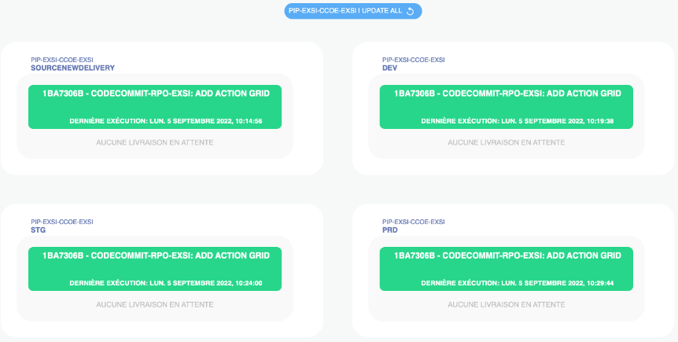Click 'Aucune livraison en attente' under SOURCENEWDELIVERY
Screen dimensions: 678x342
155,142
